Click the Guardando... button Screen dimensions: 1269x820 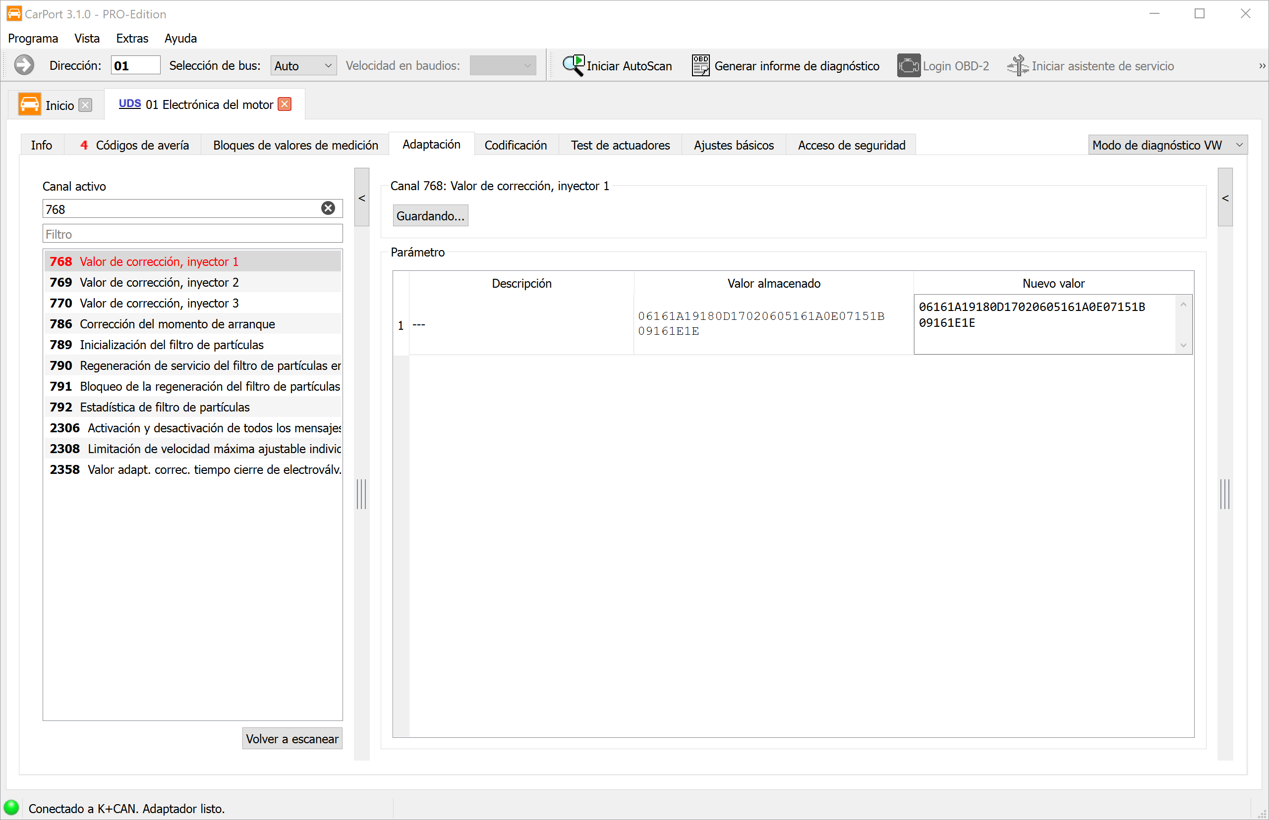pyautogui.click(x=431, y=216)
